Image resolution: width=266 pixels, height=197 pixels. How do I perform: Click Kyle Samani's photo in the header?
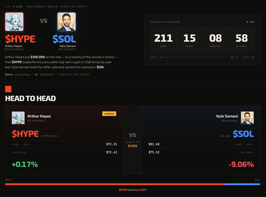pos(66,22)
